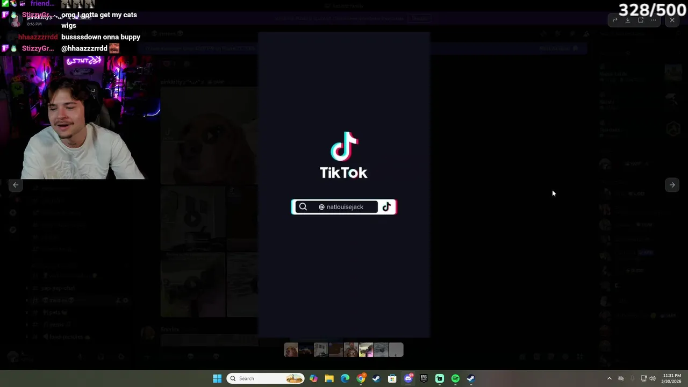
Task: Open Microsoft Edge from the taskbar
Action: (345, 378)
